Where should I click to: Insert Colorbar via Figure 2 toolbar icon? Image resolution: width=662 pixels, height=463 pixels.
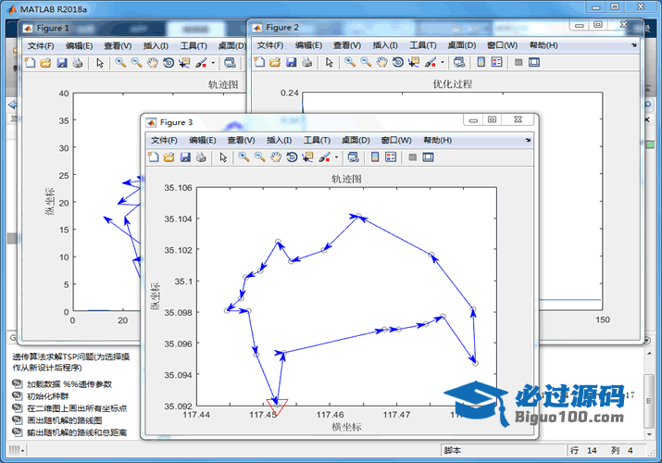pos(481,62)
